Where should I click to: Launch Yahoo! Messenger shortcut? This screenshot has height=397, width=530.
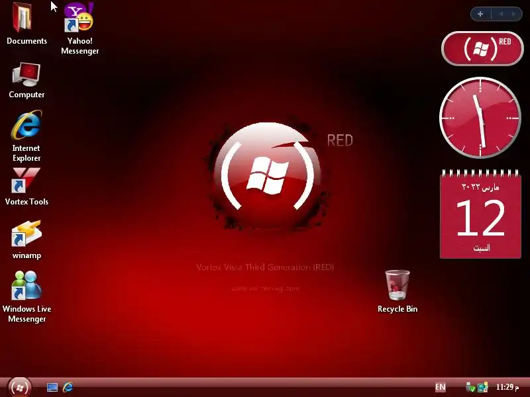79,28
